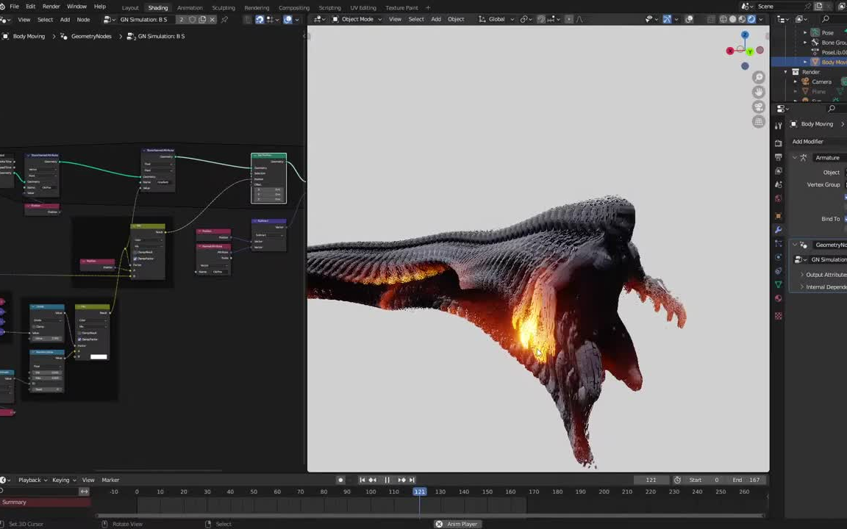Switch to the Animation workspace tab
Image resolution: width=847 pixels, height=529 pixels.
190,7
